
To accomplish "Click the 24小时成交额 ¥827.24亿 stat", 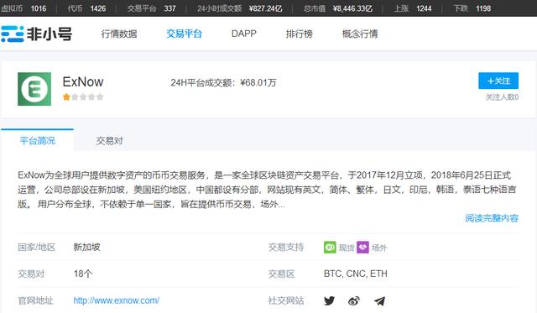I will click(240, 8).
